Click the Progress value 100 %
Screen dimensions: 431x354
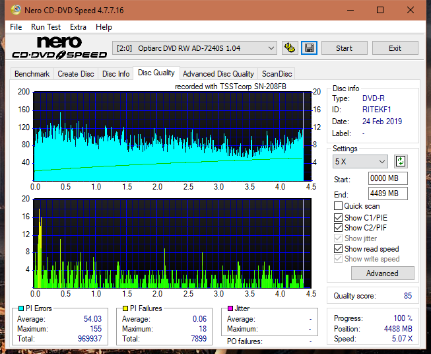[403, 318]
